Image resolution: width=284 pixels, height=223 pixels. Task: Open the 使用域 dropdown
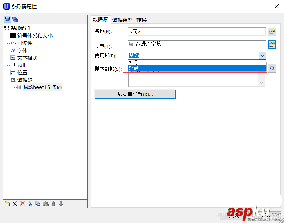point(262,55)
